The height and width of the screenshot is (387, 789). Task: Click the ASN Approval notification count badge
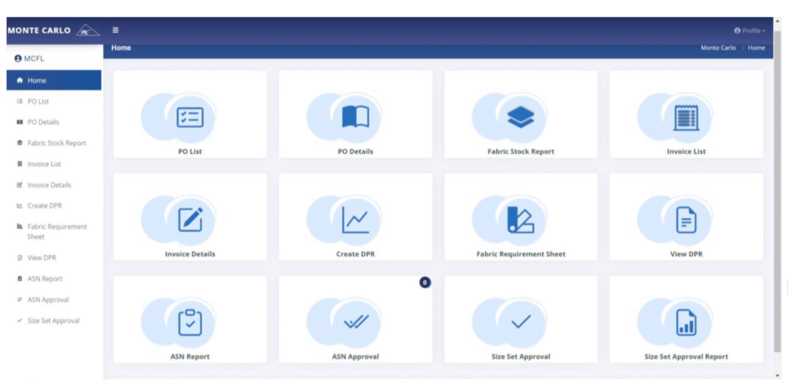(x=425, y=283)
